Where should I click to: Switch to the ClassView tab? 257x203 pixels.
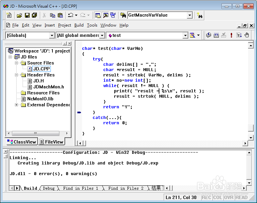22,142
